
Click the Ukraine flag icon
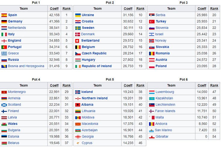coord(78,15)
